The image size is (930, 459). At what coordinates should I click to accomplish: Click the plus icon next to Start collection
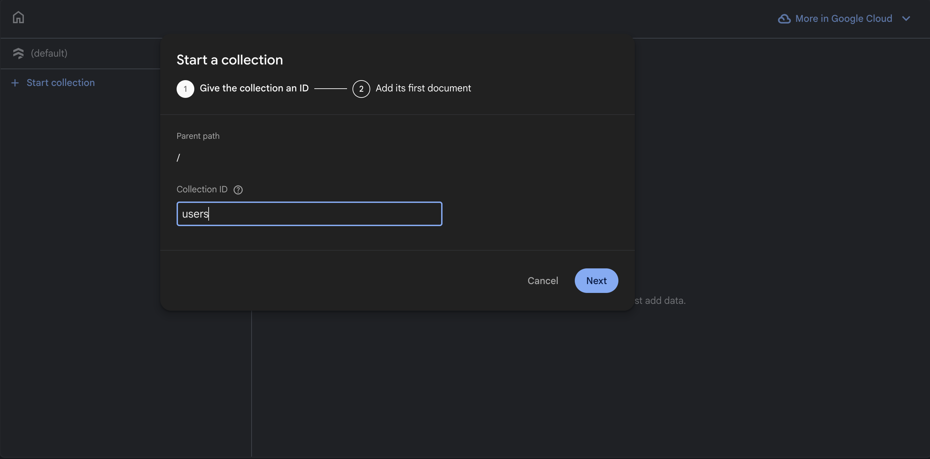tap(14, 83)
